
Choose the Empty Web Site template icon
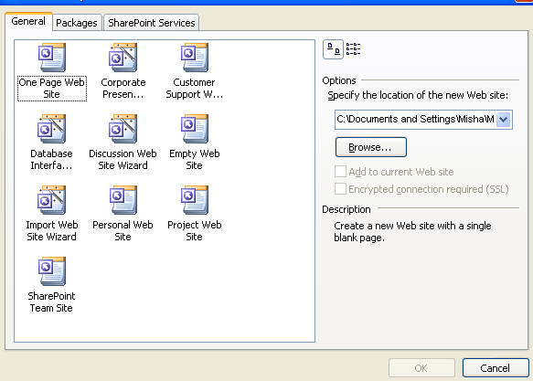(195, 129)
